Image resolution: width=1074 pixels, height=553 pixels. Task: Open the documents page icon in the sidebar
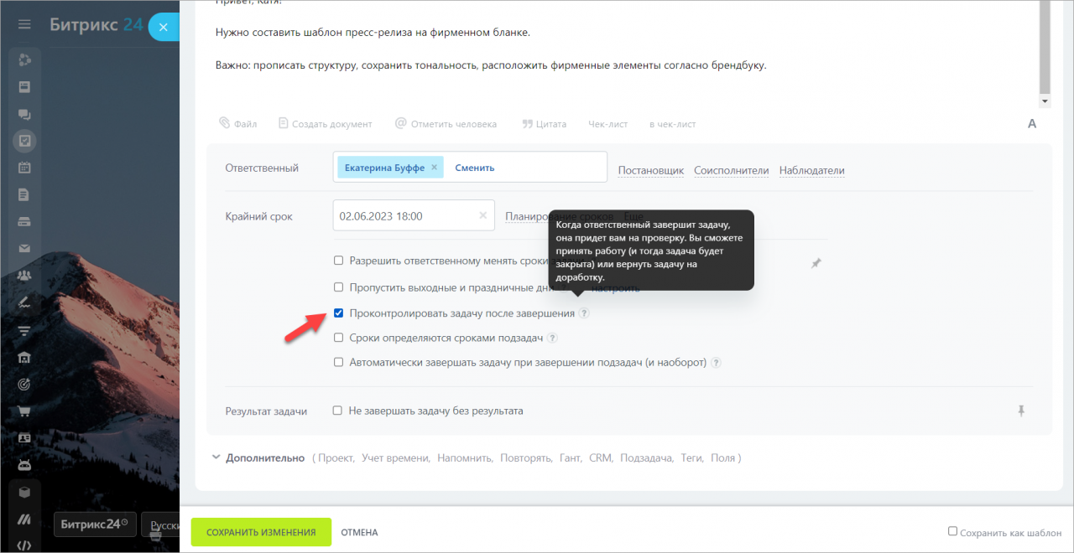24,194
